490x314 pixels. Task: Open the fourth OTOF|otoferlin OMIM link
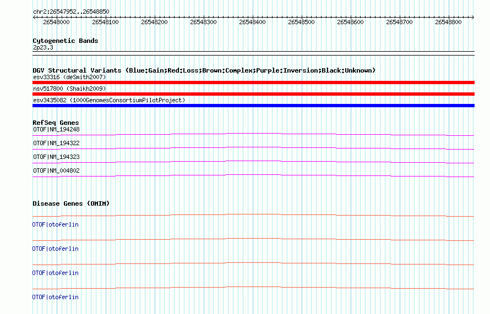coord(55,297)
